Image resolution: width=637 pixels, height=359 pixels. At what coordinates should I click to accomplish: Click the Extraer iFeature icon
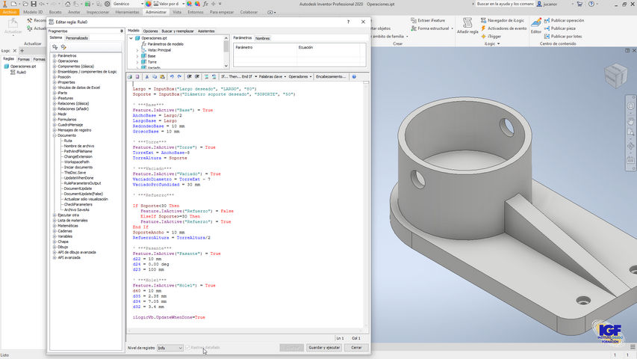(x=413, y=20)
